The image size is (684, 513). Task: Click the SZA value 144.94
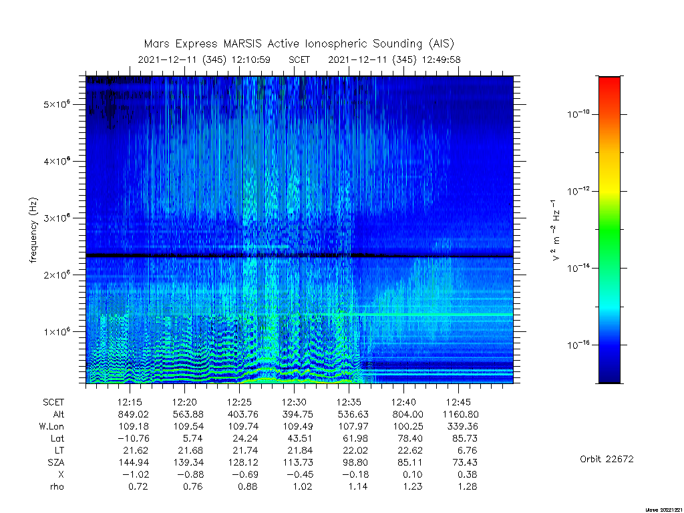(134, 462)
